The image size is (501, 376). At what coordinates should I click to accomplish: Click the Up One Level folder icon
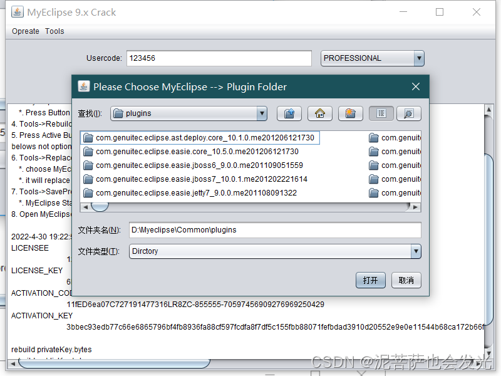(289, 113)
